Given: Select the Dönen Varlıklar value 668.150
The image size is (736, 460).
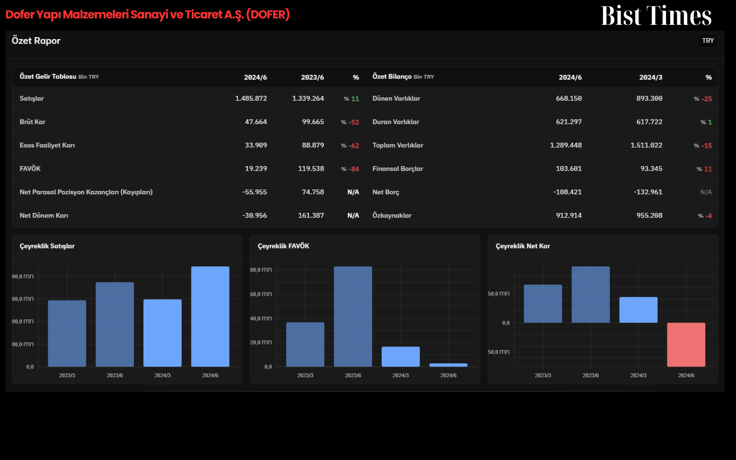Looking at the screenshot, I should tap(569, 98).
